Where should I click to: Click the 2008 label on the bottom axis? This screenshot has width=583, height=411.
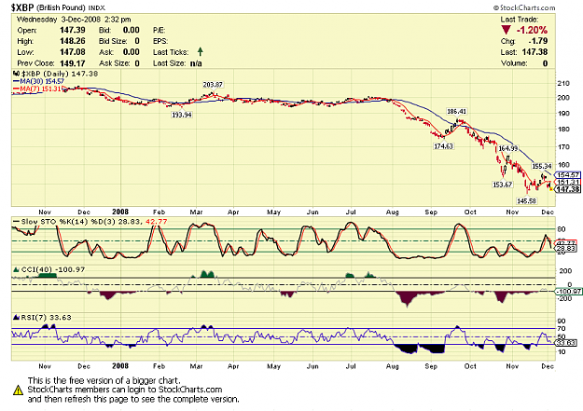(x=120, y=366)
